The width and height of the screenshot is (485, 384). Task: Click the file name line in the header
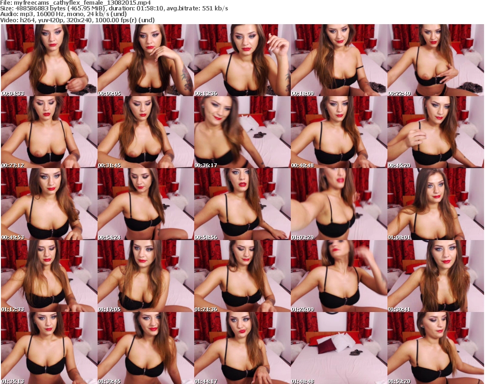76,2
